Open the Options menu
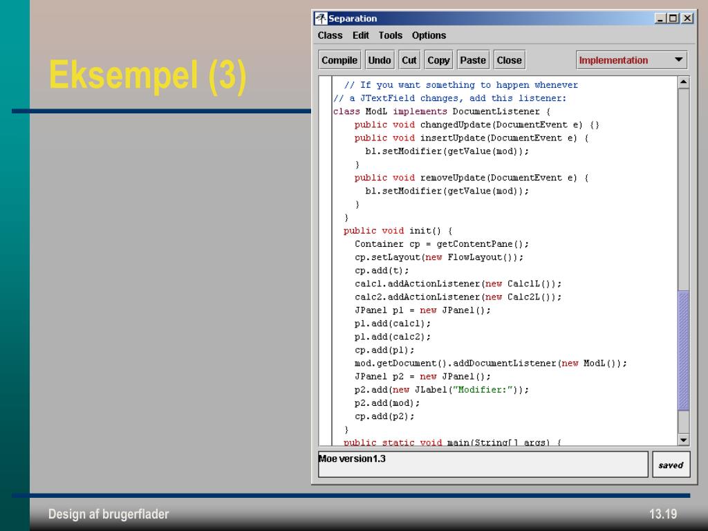Screen dimensions: 708x531 click(429, 35)
